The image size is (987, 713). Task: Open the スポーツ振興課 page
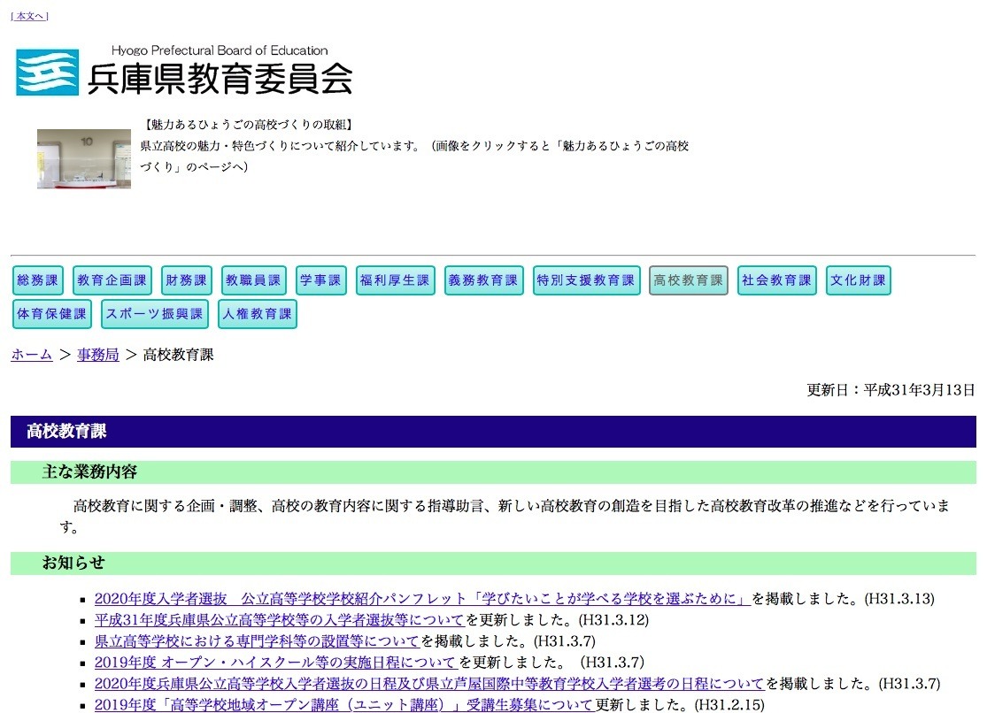(x=154, y=313)
